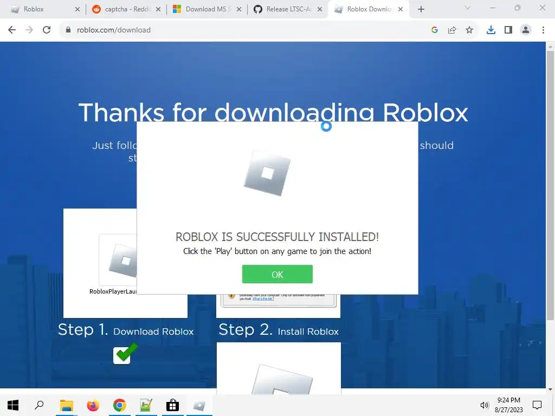Click the green OK button
This screenshot has width=555, height=416.
[277, 274]
